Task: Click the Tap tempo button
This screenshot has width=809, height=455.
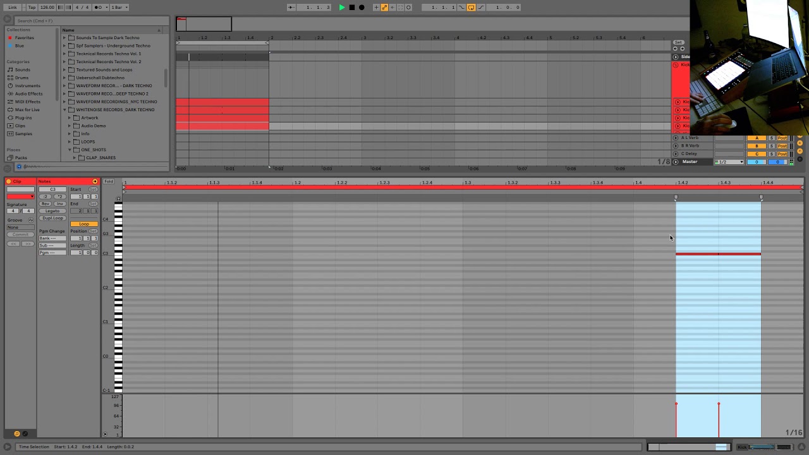Action: (32, 8)
